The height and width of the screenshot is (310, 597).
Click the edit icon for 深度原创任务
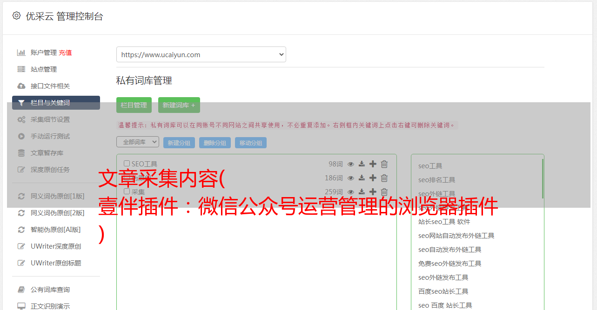[x=21, y=170]
